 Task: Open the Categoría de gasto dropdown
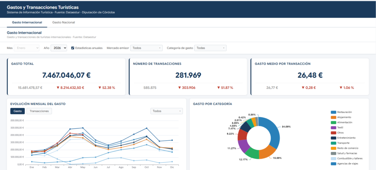tap(210, 48)
